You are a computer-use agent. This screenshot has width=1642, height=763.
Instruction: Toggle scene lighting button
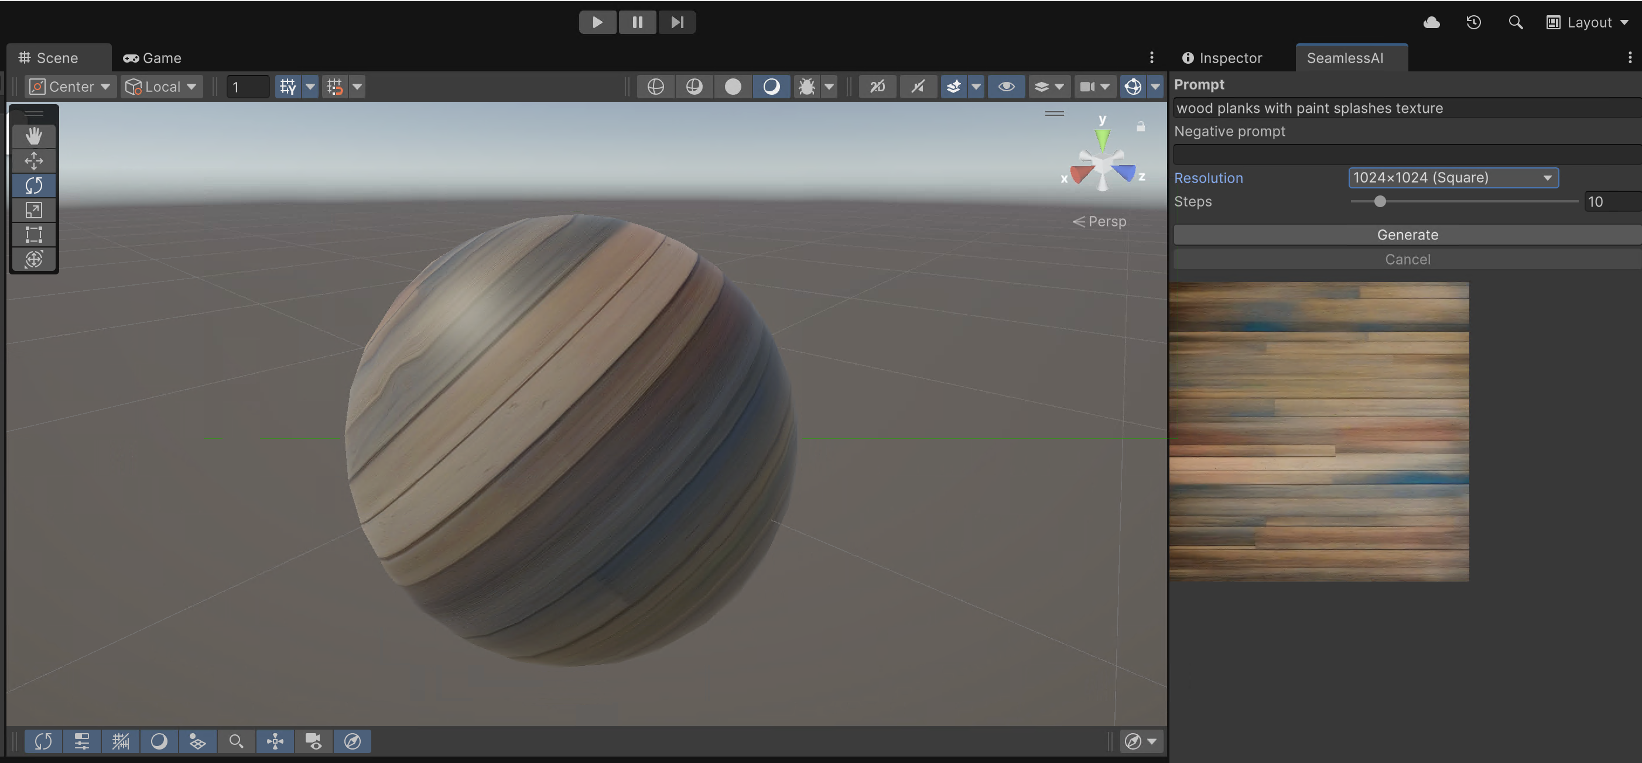tap(917, 87)
